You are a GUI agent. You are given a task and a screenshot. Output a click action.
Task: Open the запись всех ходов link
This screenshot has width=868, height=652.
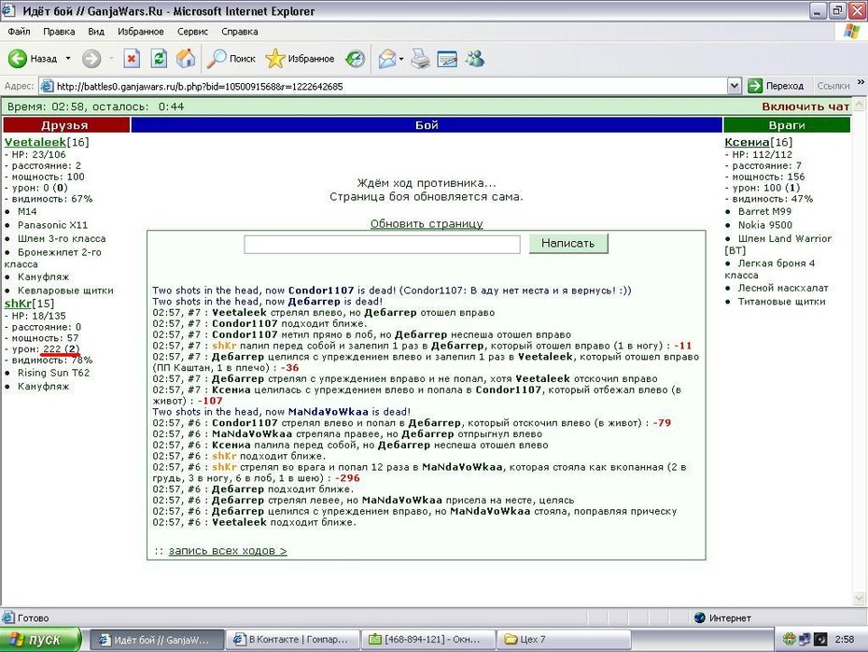[x=228, y=550]
